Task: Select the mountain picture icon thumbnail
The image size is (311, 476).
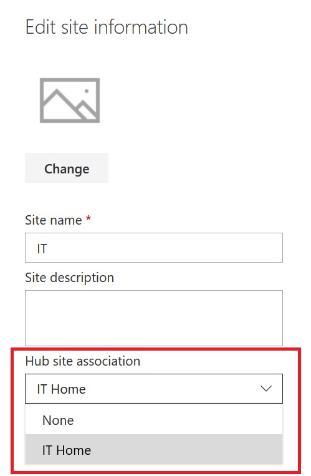Action: point(70,100)
